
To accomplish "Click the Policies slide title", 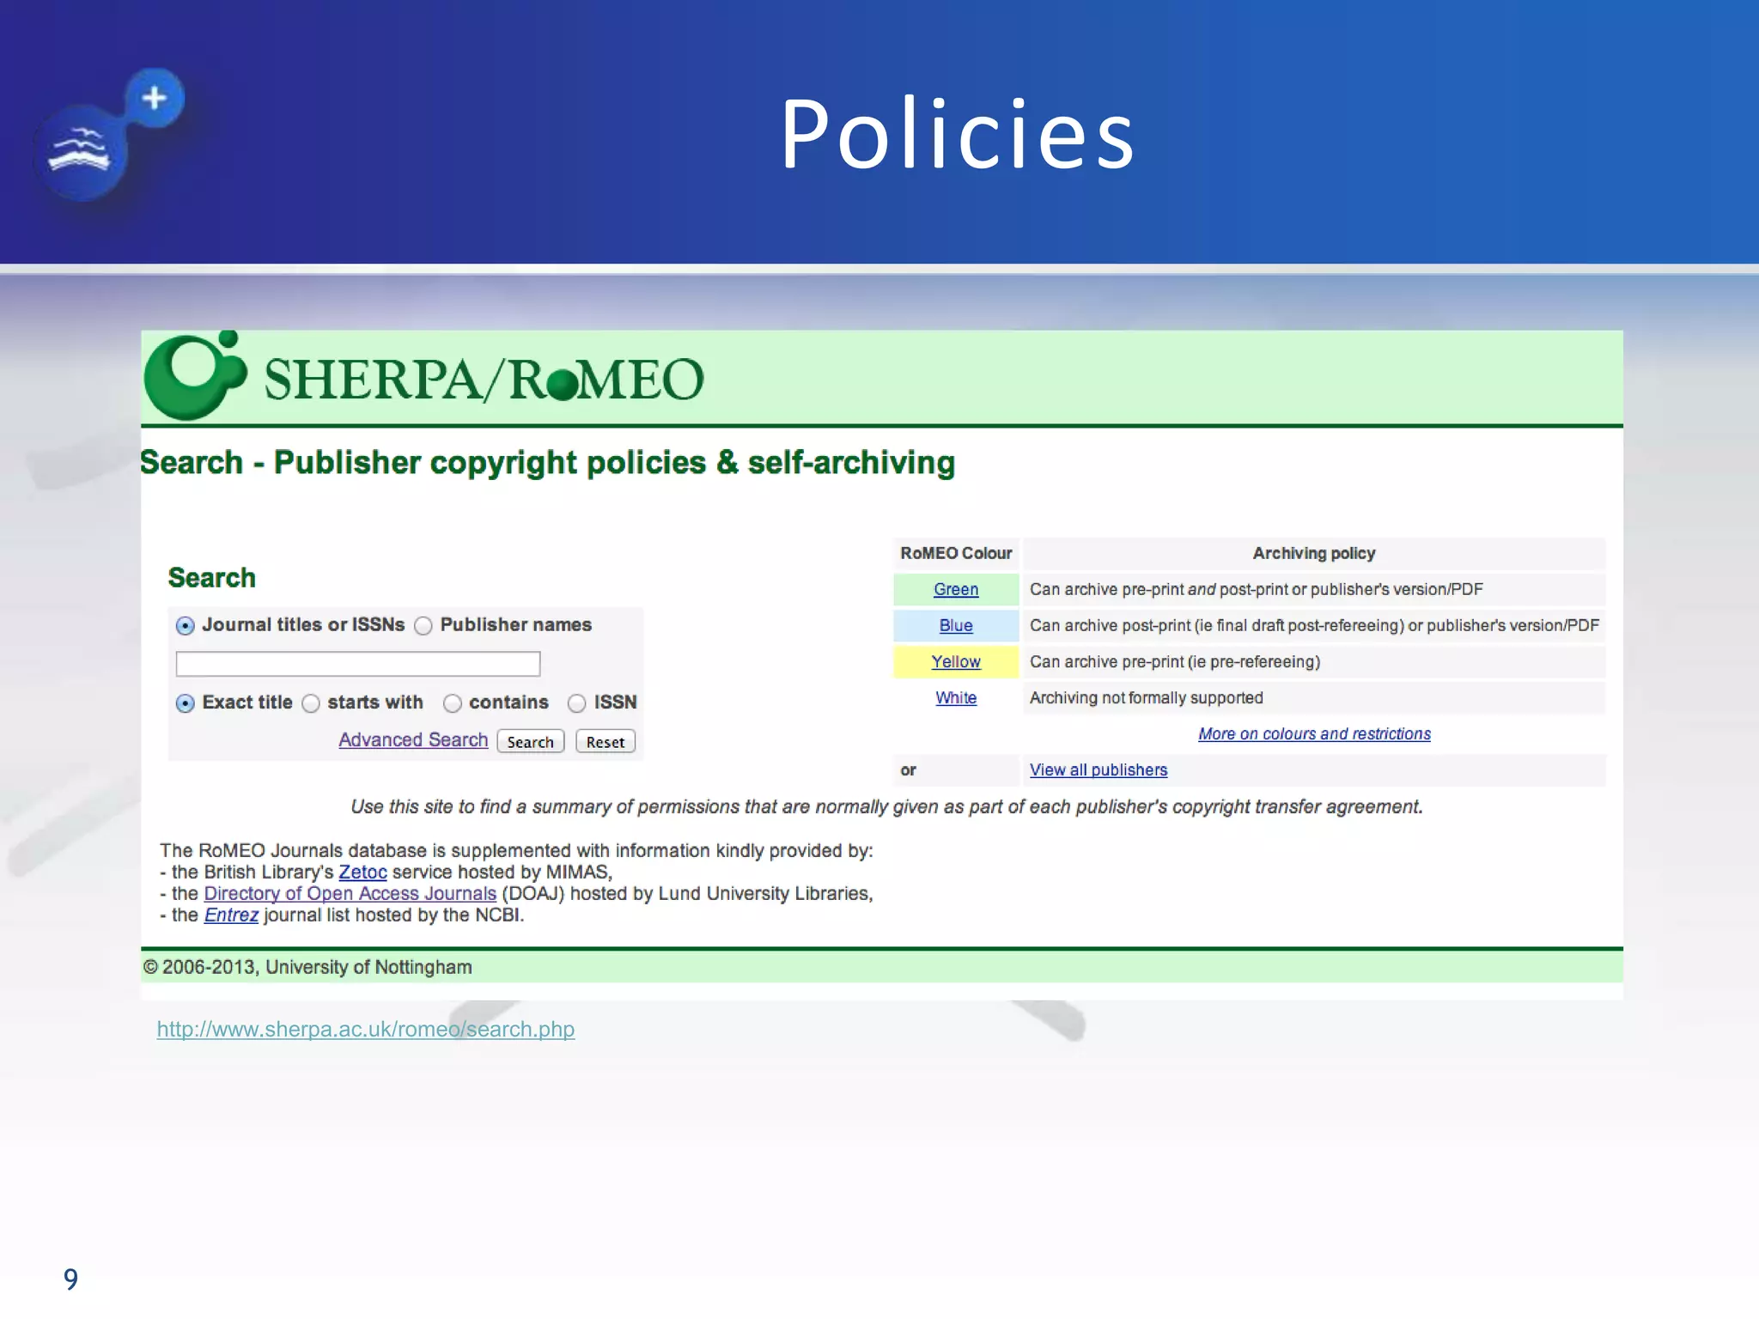I will (x=958, y=135).
